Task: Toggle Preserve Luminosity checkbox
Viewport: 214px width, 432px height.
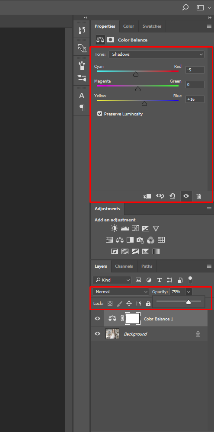Action: (x=100, y=113)
